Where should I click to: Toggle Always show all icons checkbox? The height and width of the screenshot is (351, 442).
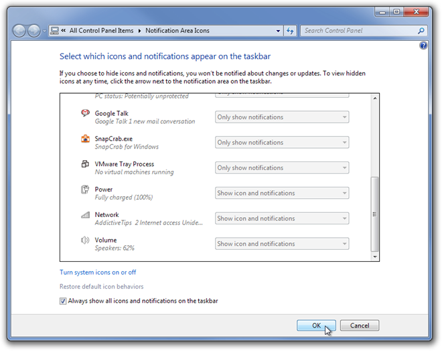pos(63,301)
